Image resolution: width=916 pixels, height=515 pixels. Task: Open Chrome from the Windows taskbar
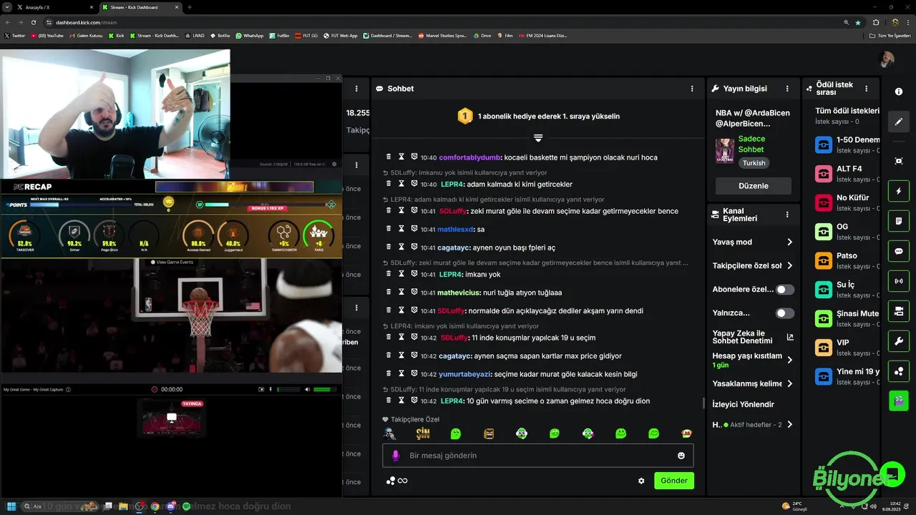pyautogui.click(x=155, y=506)
